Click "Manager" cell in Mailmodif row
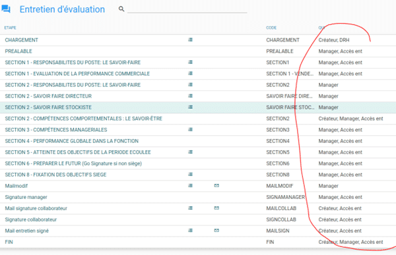396x255 pixels. click(x=328, y=186)
